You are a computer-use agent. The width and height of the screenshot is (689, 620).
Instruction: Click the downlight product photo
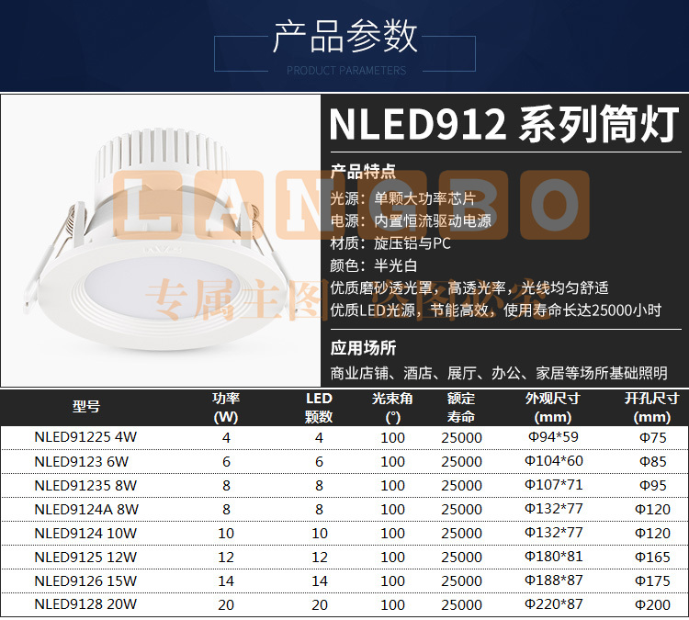click(x=161, y=241)
